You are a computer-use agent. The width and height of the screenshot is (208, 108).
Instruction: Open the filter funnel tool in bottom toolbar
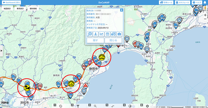tap(78, 106)
